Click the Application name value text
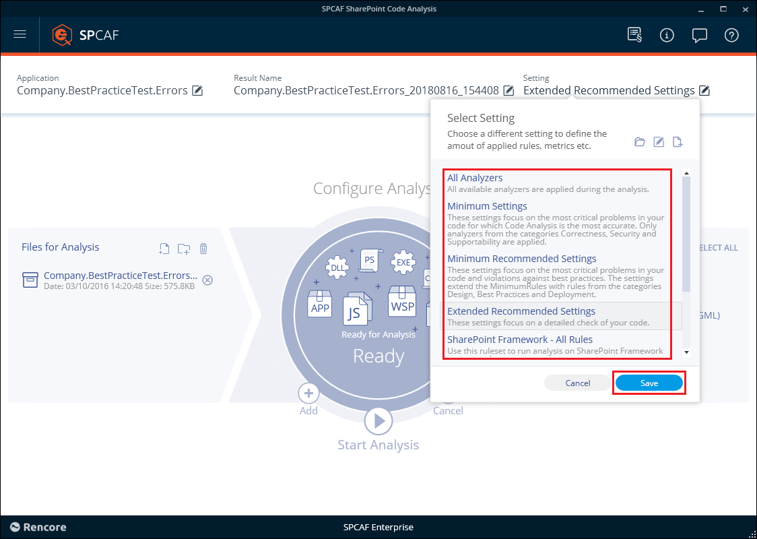 [x=102, y=90]
